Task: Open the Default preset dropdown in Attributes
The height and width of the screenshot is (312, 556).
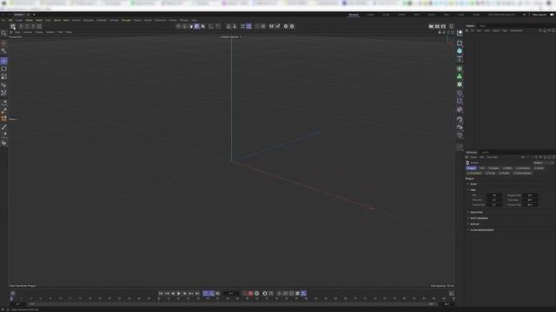Action: tap(543, 163)
